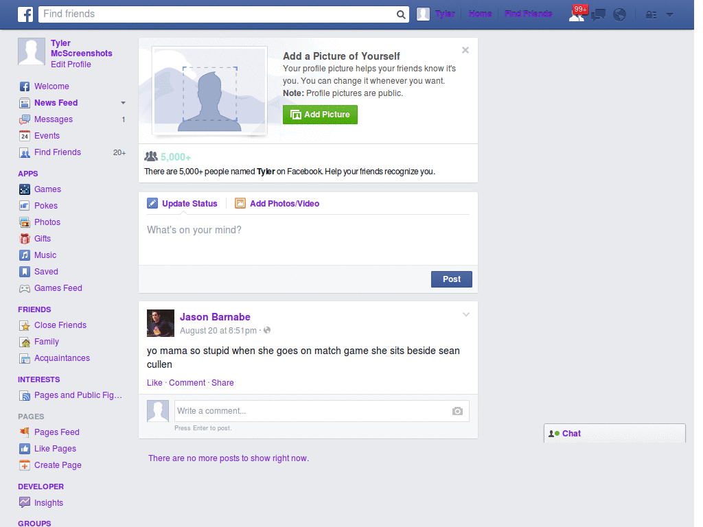The image size is (703, 527).
Task: Open privacy shortcuts lock icon
Action: pyautogui.click(x=651, y=15)
